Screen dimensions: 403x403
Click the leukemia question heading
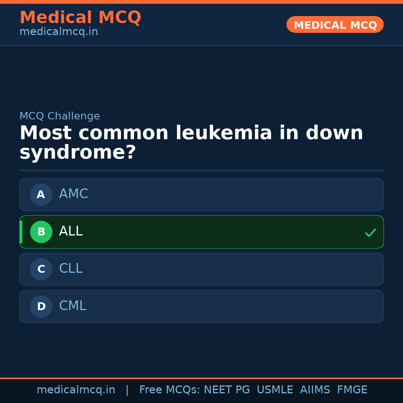191,143
